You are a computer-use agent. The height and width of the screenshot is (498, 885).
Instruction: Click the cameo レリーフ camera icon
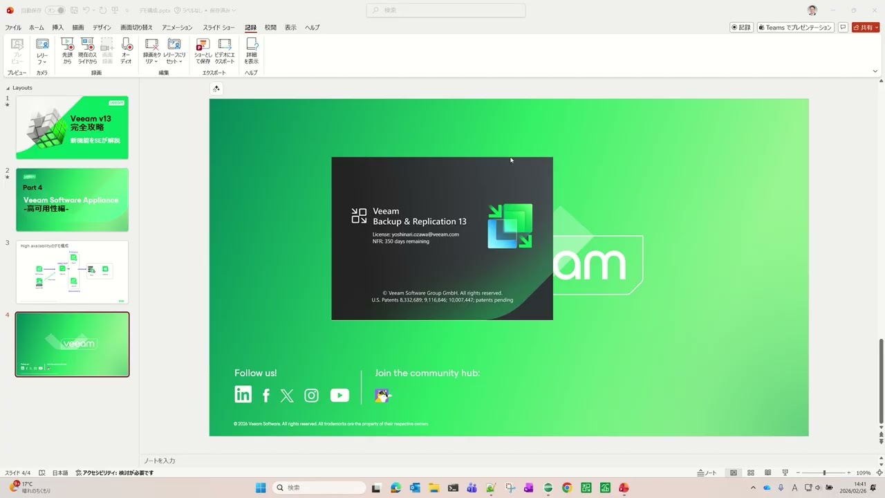point(42,46)
